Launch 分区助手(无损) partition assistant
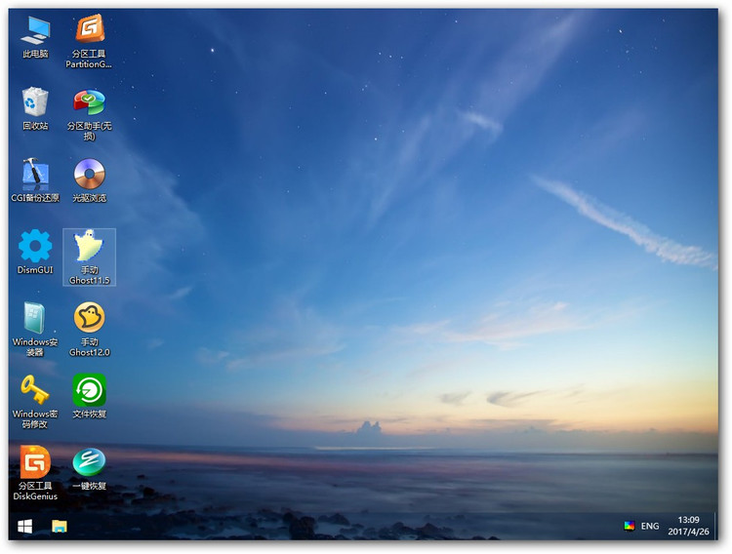 [89, 115]
